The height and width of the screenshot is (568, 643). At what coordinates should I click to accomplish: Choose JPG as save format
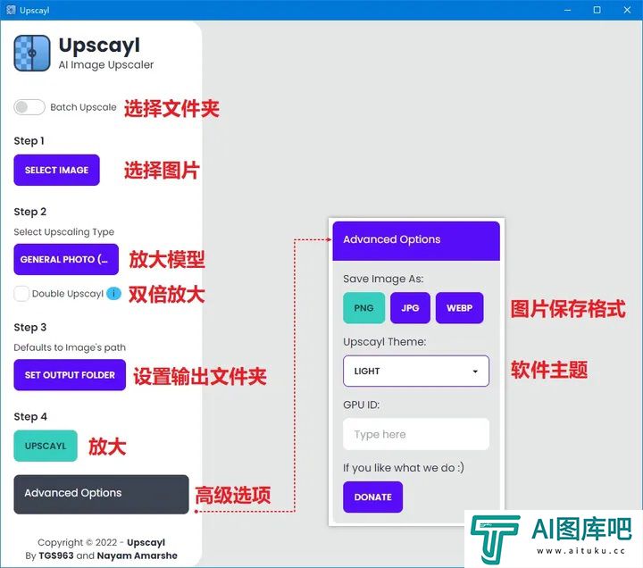point(410,308)
